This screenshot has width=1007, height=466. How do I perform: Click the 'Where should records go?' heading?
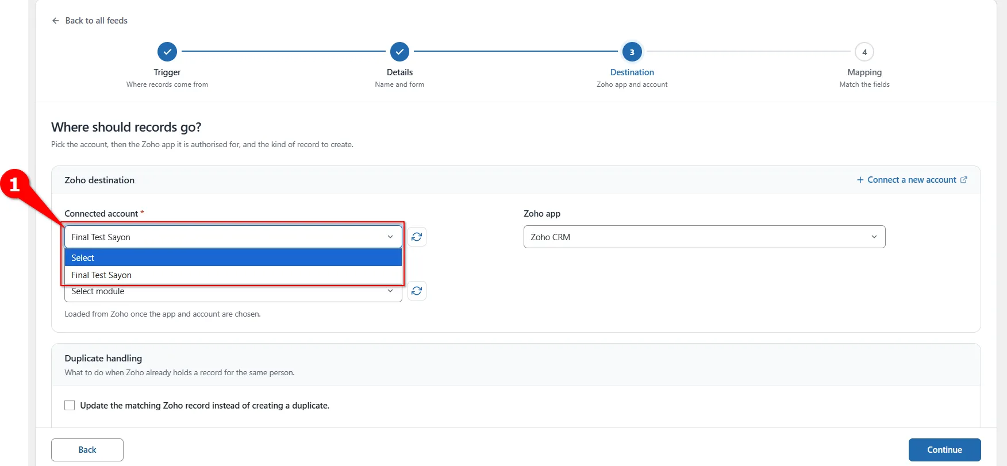click(126, 127)
